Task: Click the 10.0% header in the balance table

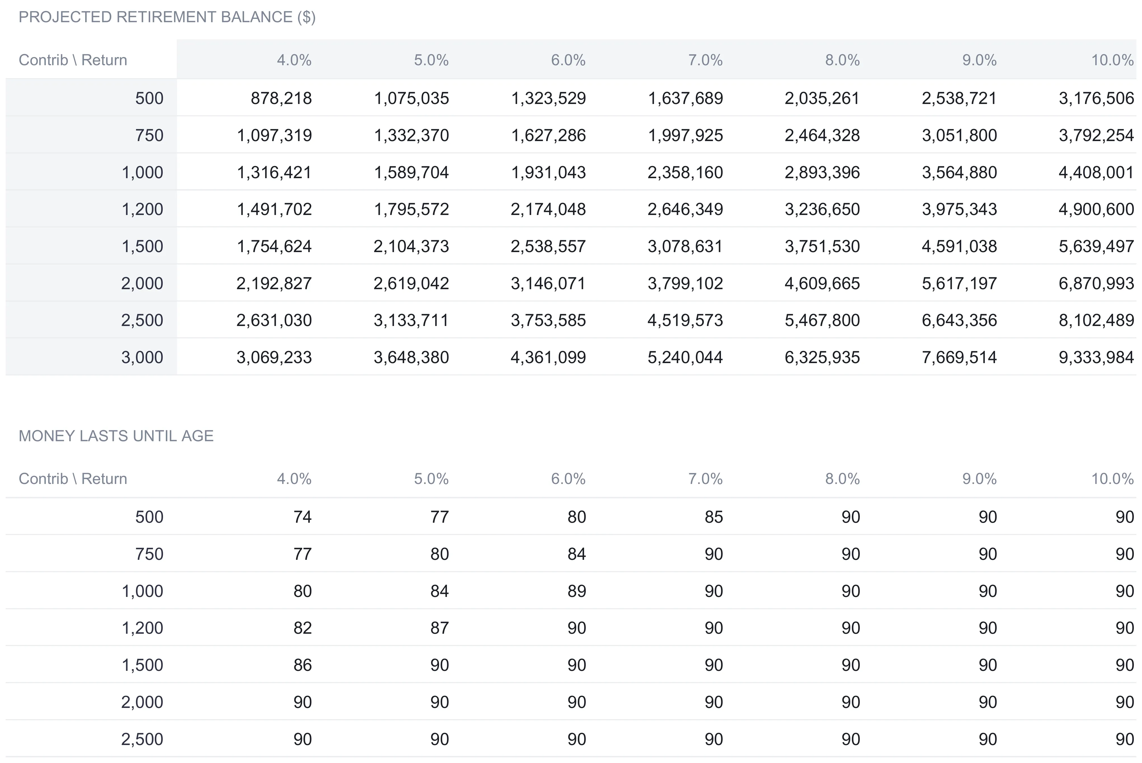Action: click(1112, 60)
